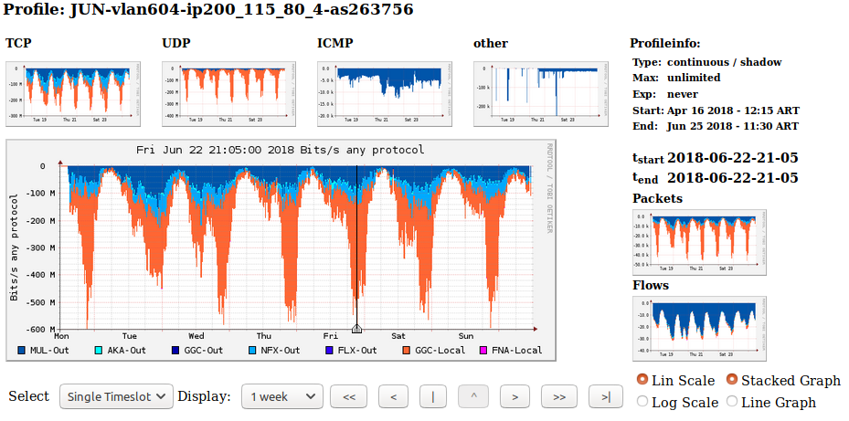This screenshot has width=849, height=421.
Task: Select the Lin Scale radio button
Action: pos(642,380)
